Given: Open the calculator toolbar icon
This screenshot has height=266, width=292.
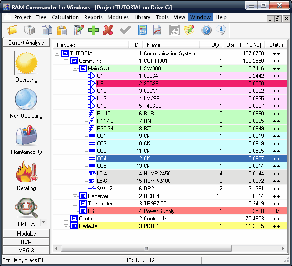Looking at the screenshot, I should [142, 30].
